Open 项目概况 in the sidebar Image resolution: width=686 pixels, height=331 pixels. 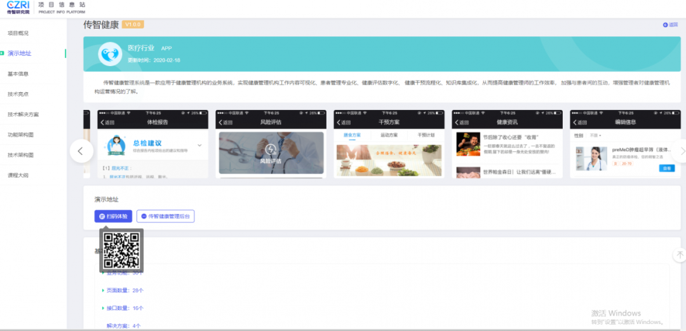pyautogui.click(x=18, y=33)
